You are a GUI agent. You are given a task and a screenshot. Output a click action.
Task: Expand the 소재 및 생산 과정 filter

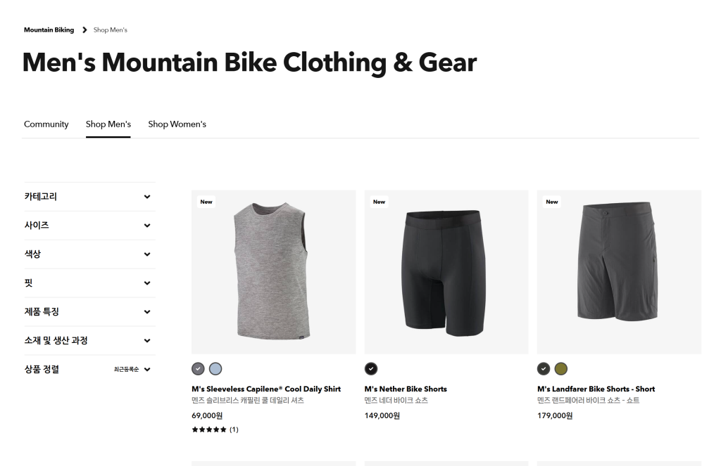tap(88, 340)
